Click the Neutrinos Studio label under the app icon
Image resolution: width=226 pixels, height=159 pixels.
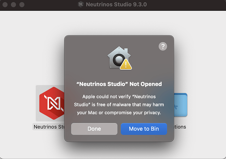pyautogui.click(x=49, y=127)
